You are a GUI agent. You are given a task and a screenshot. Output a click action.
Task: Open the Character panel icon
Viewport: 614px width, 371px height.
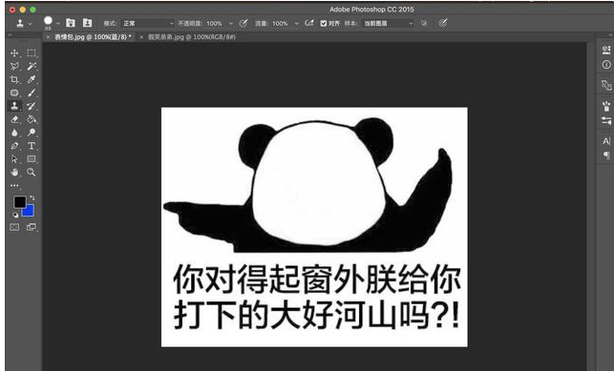pos(606,141)
